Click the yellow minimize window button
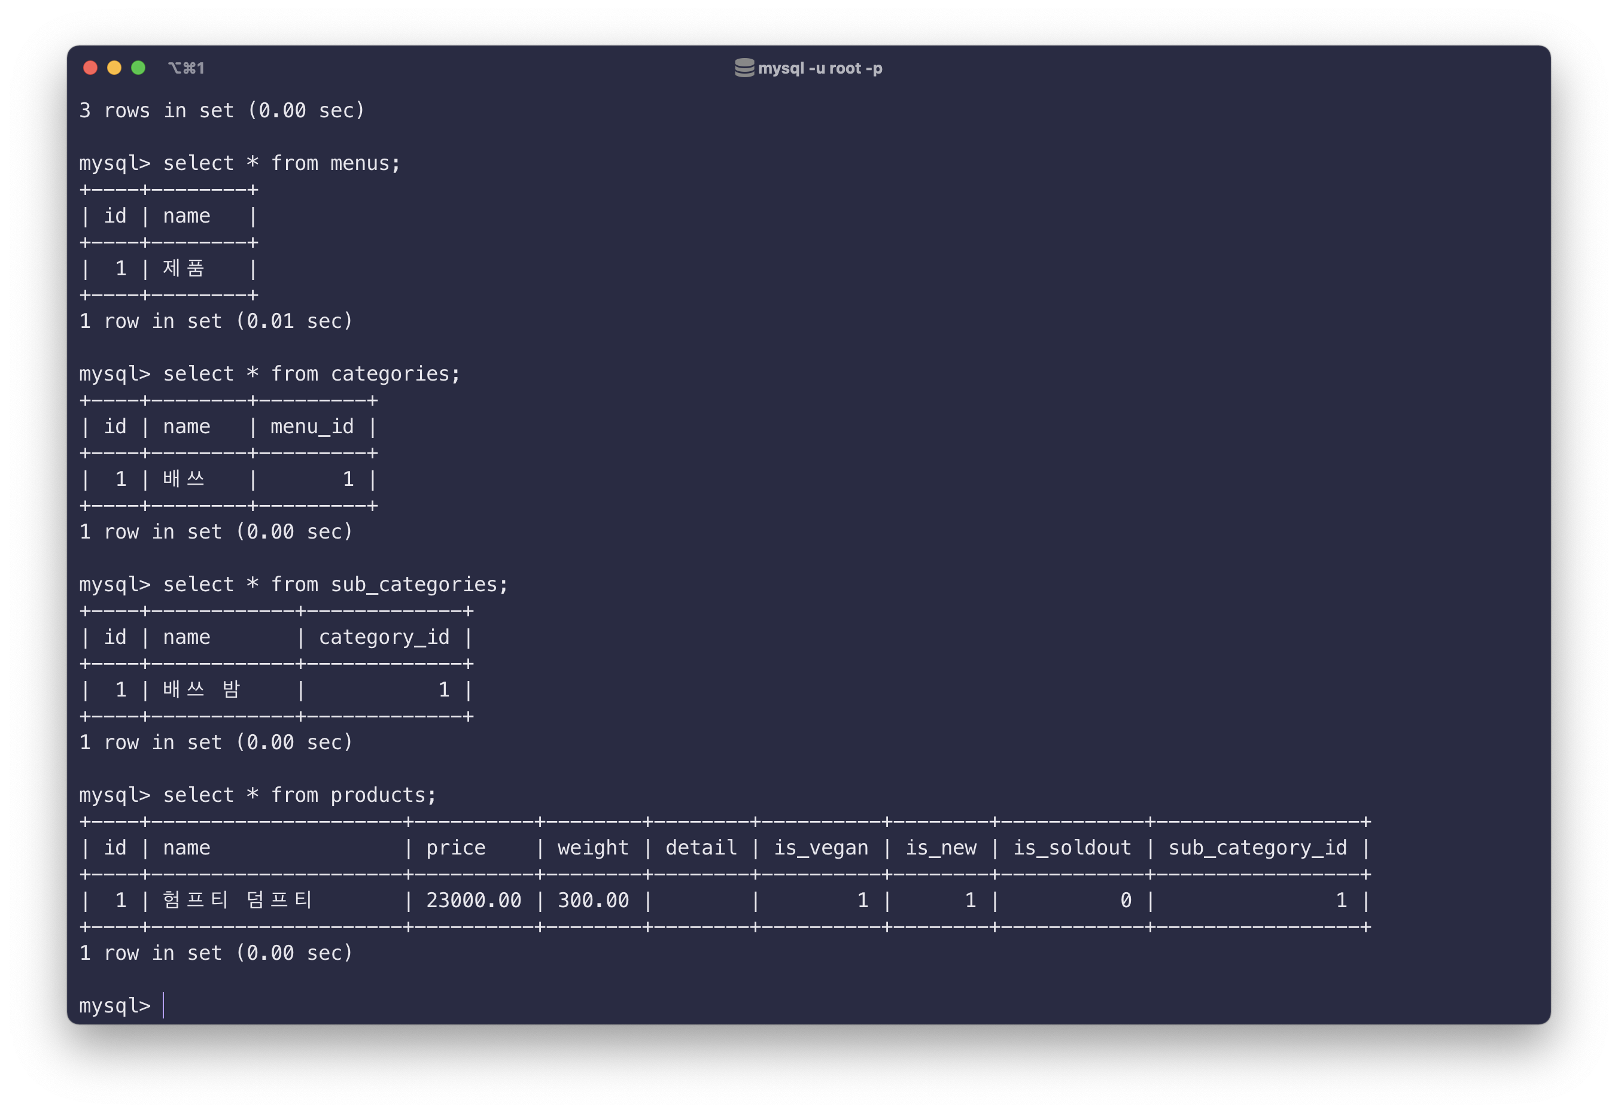The image size is (1618, 1113). click(x=114, y=68)
